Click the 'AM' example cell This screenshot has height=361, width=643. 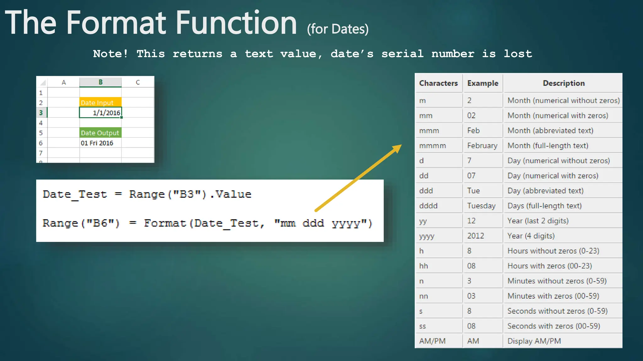[483, 341]
